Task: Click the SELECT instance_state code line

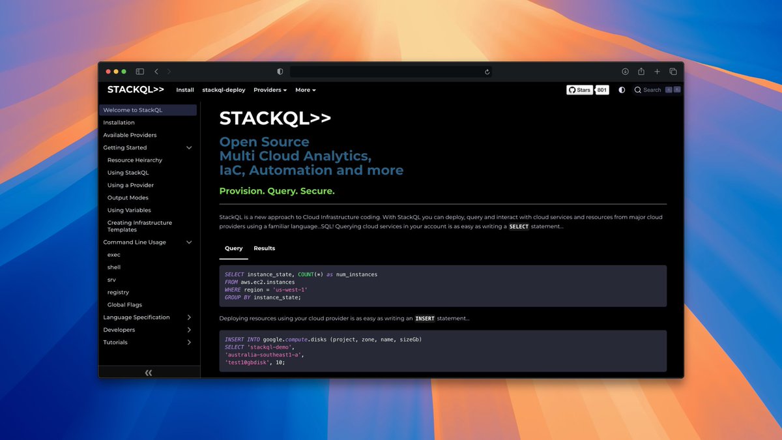Action: click(301, 274)
